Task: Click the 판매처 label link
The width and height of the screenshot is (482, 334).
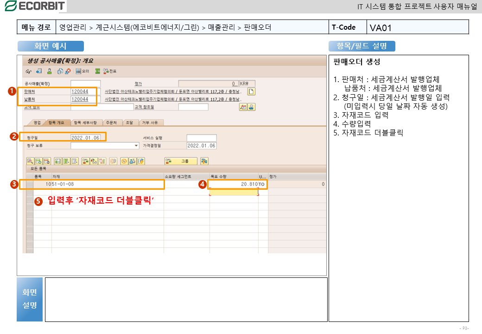Action: coord(30,92)
